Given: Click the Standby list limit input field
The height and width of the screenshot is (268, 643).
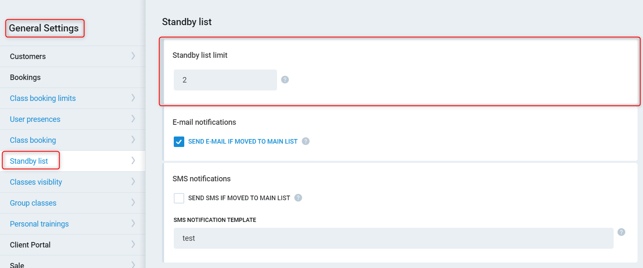Looking at the screenshot, I should click(225, 80).
